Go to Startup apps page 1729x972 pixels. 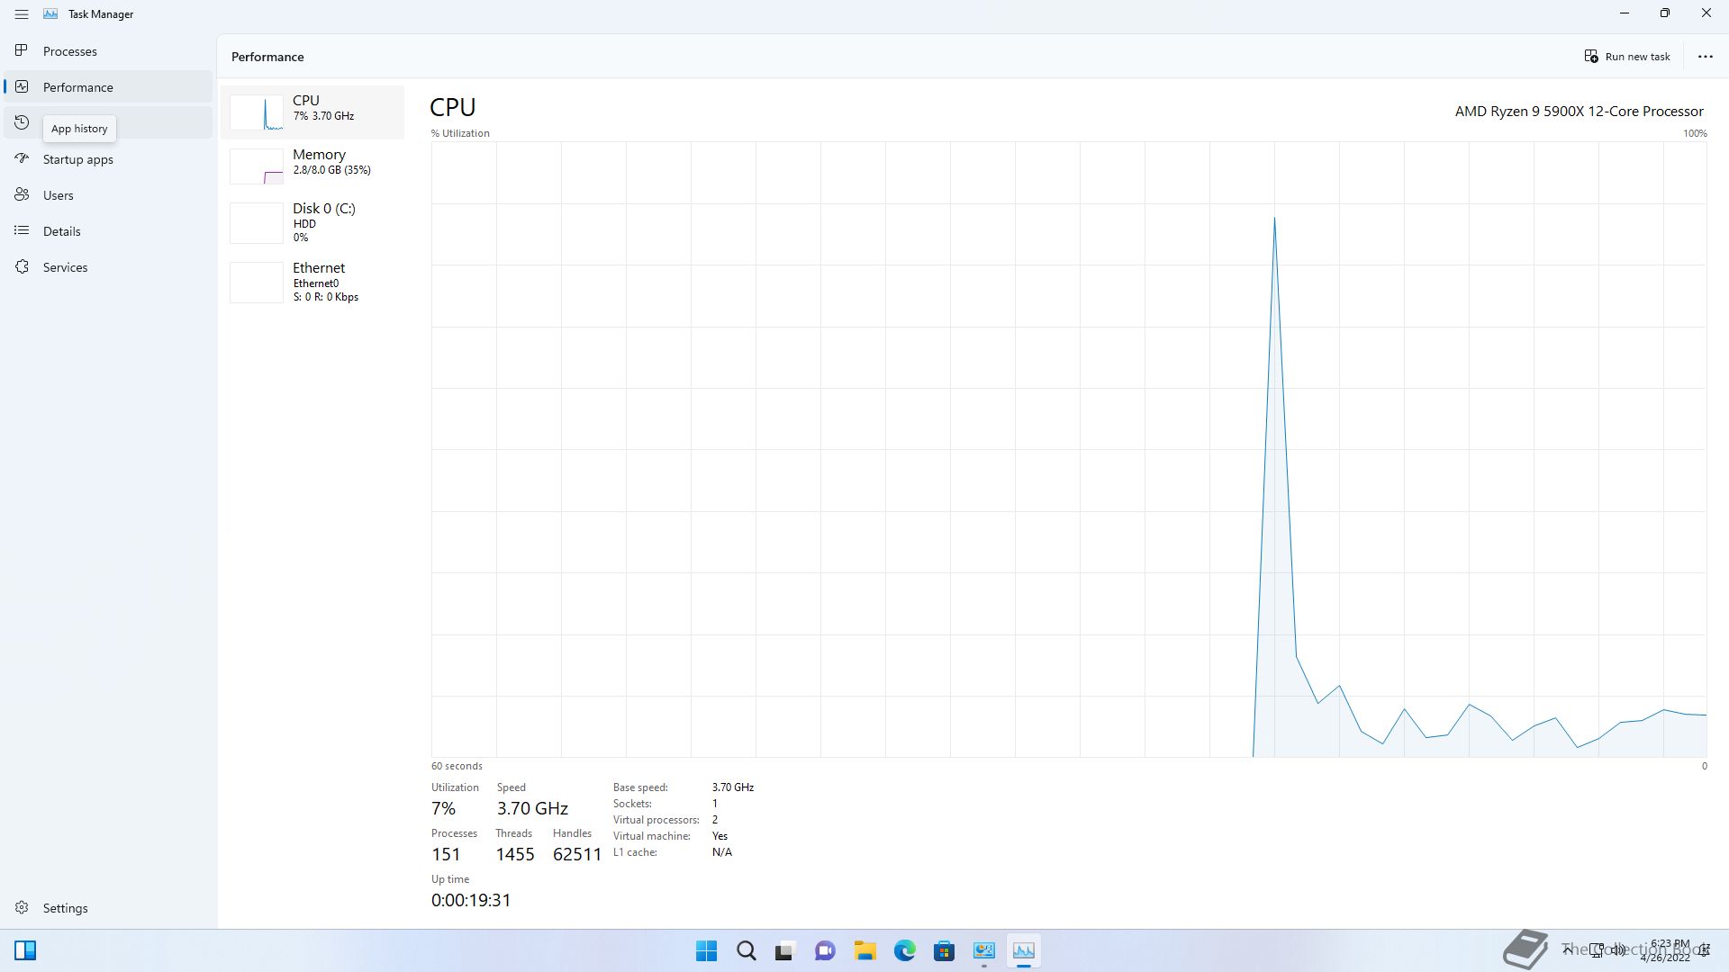click(108, 159)
